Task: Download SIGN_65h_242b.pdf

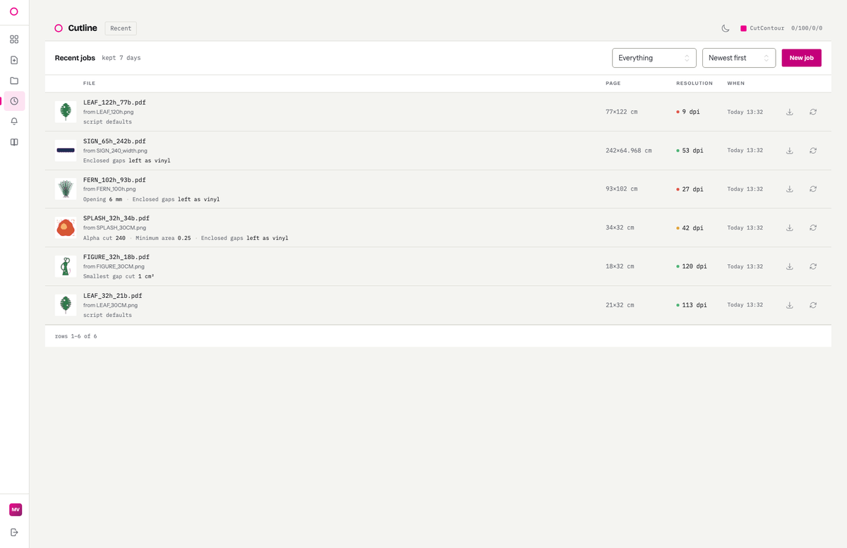Action: (x=790, y=150)
